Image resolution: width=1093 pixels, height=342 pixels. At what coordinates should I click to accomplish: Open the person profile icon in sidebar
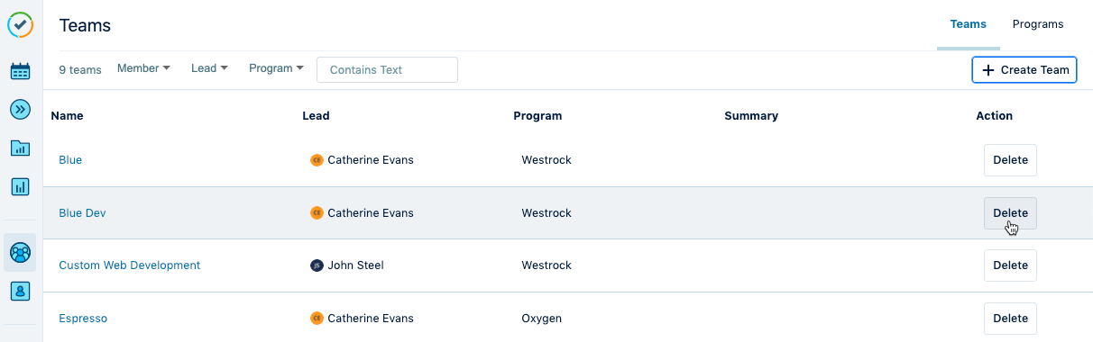tap(20, 291)
